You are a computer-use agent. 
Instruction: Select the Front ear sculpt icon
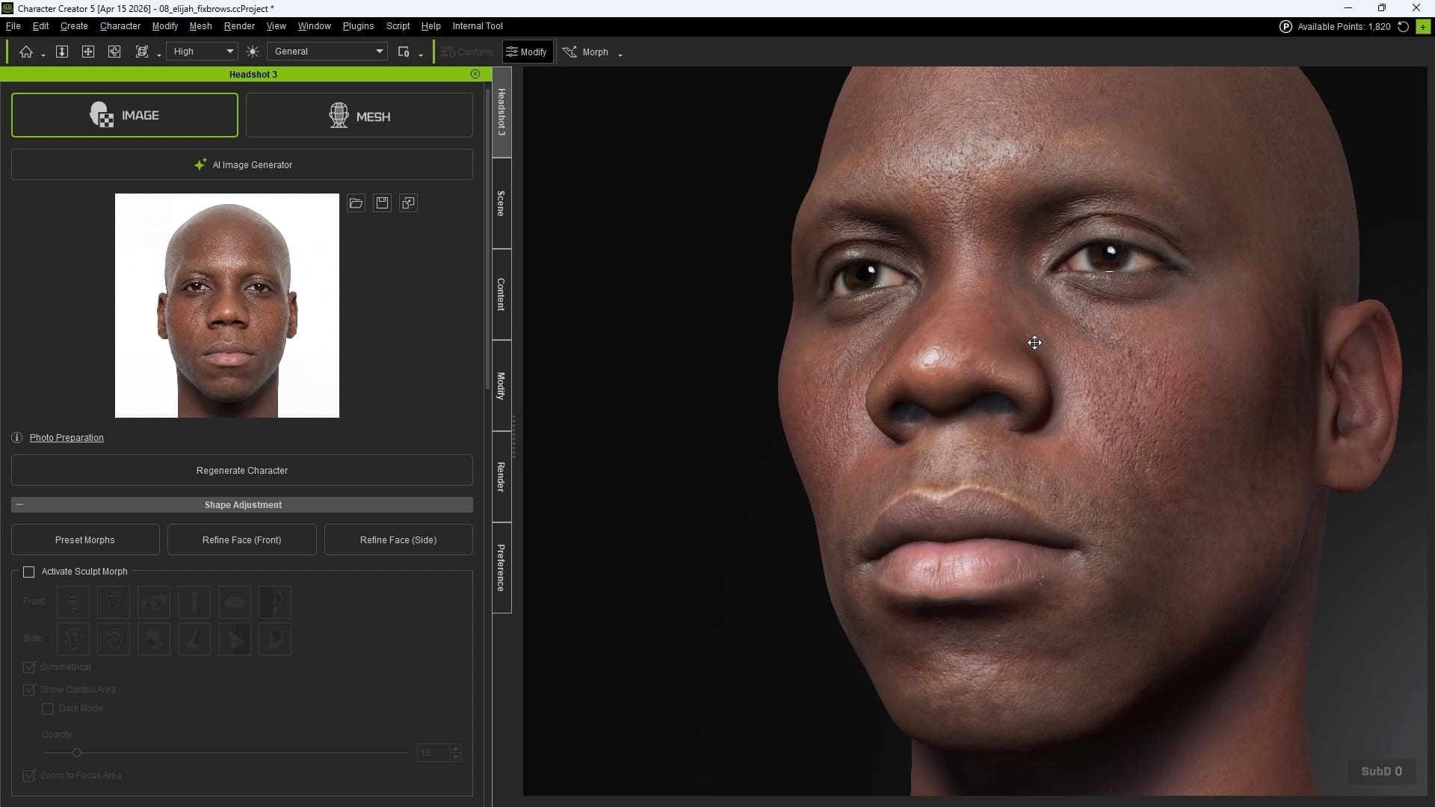[x=275, y=602]
